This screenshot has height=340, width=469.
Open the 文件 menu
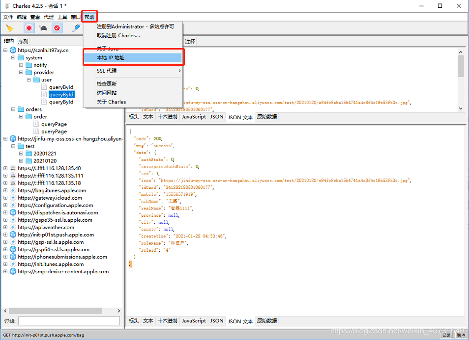tap(8, 17)
